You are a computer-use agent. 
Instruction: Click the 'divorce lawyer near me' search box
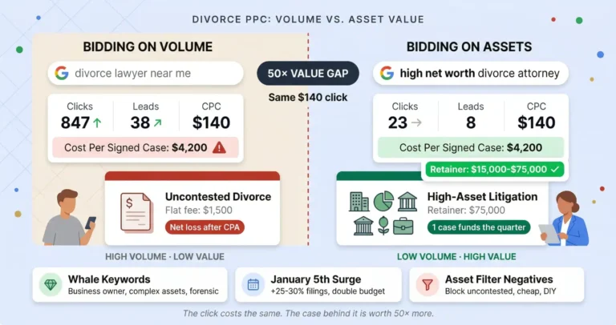[144, 74]
